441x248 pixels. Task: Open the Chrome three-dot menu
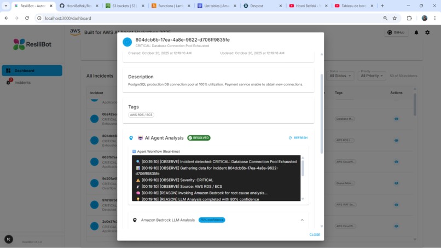point(435,18)
